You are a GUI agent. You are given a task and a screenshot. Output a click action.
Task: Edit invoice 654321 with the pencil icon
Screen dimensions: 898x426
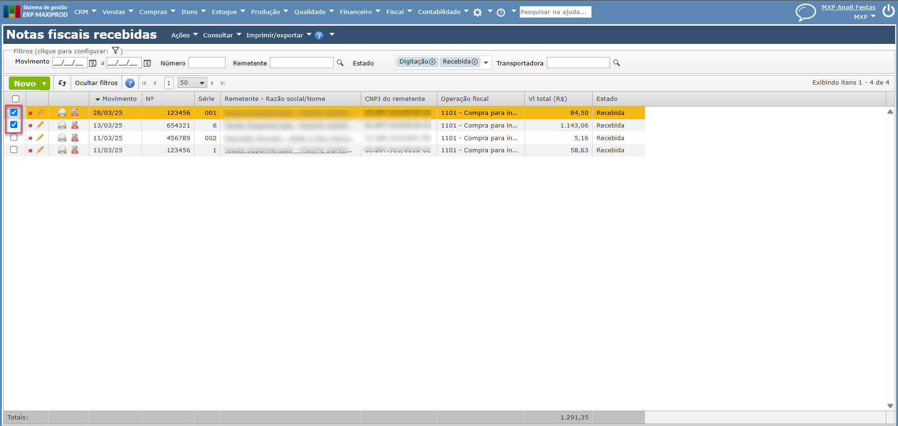coord(40,125)
